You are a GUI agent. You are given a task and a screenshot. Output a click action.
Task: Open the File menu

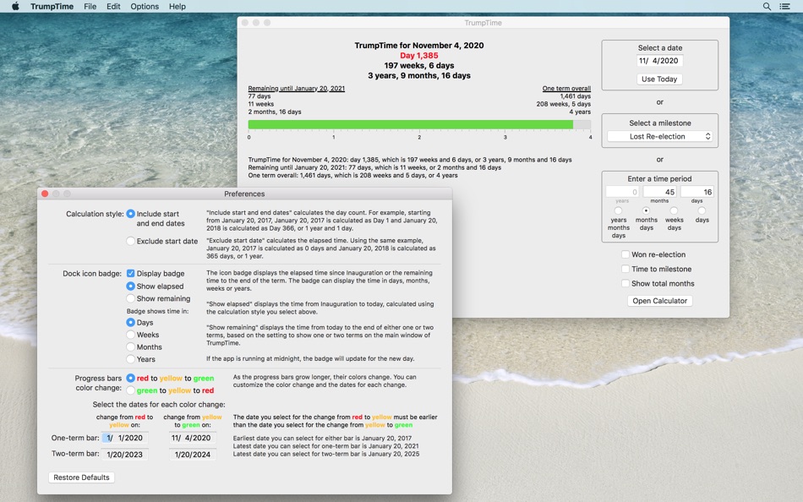pyautogui.click(x=90, y=6)
